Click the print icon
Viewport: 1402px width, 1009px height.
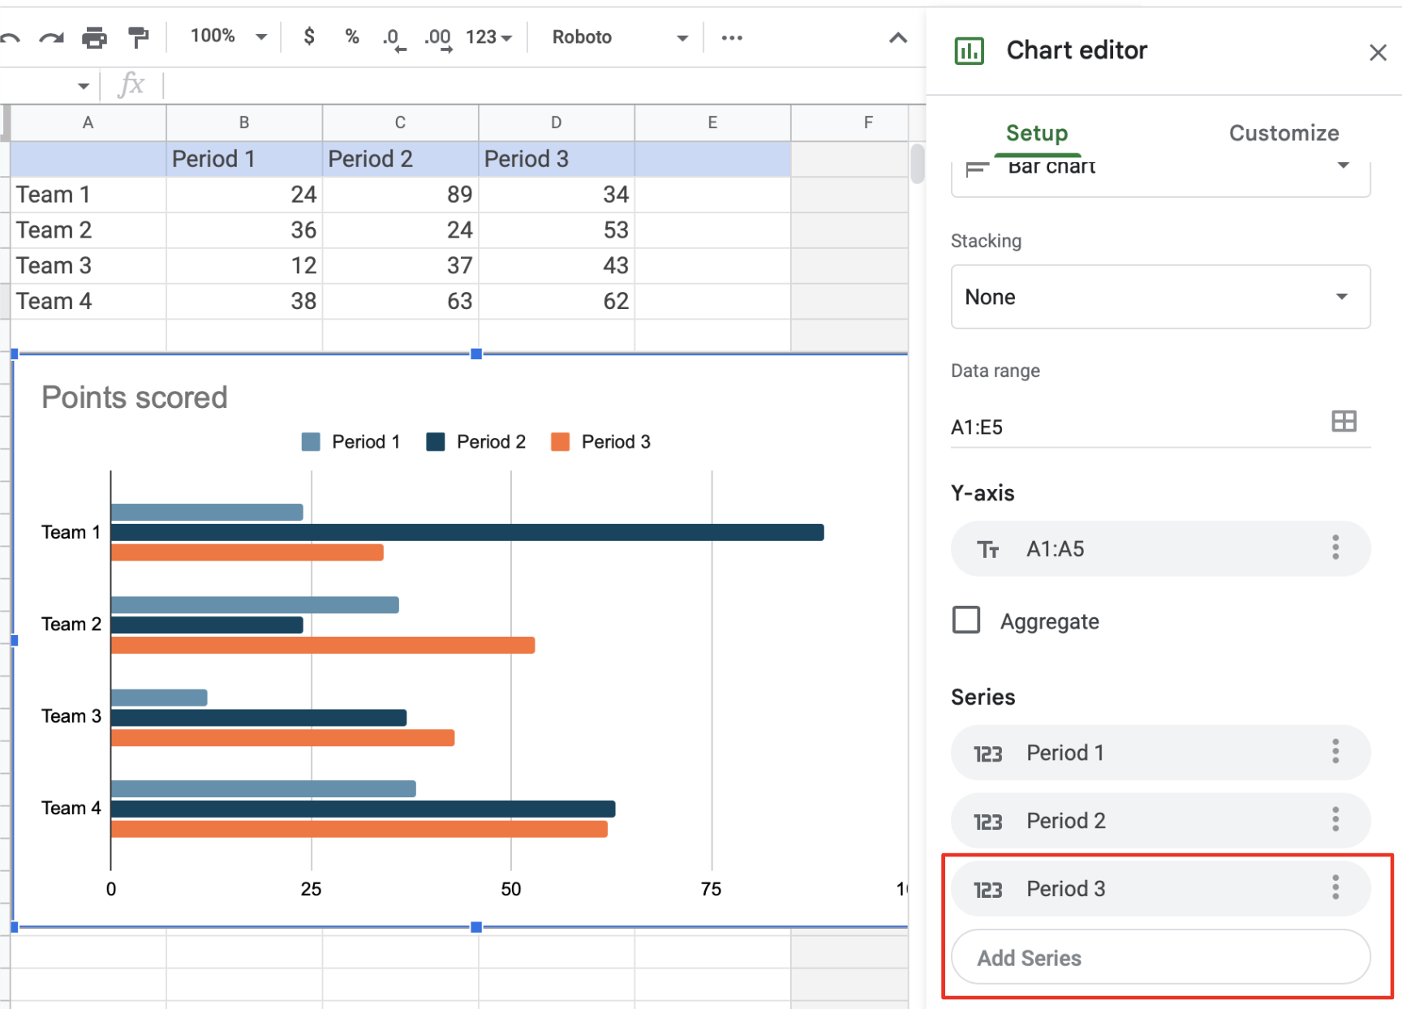click(x=94, y=37)
